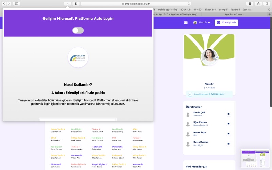Click the screenshot preview thumbnail
This screenshot has height=170, width=272.
pyautogui.click(x=255, y=158)
